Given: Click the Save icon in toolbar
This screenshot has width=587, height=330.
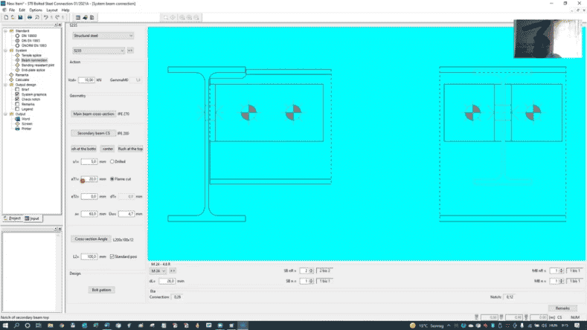Looking at the screenshot, I should click(x=19, y=17).
